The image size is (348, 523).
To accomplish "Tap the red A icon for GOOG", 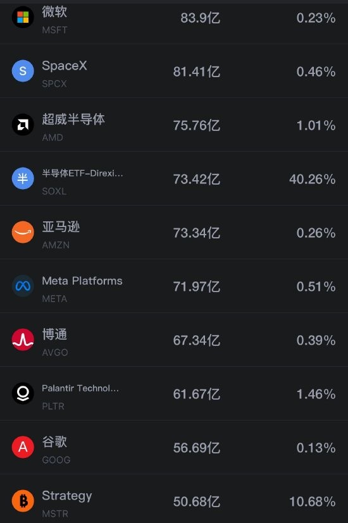I will (x=23, y=447).
